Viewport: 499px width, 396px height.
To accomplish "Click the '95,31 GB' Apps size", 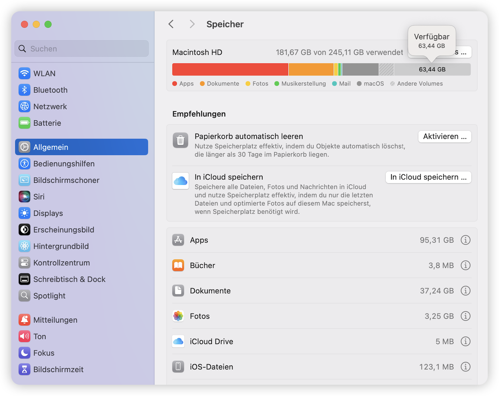I will tap(437, 240).
